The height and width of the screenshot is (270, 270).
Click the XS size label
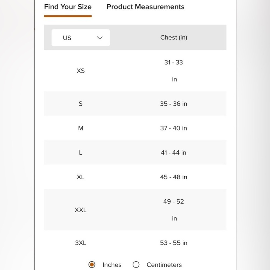coord(80,71)
